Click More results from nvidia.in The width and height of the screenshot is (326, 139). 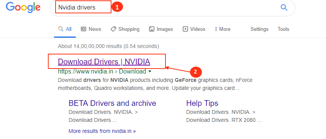tap(102, 131)
